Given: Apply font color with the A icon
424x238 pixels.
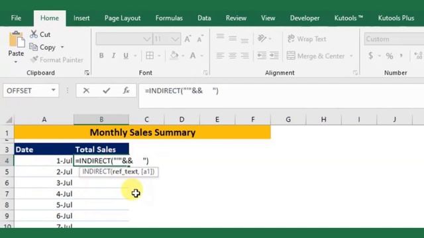Looking at the screenshot, I should click(193, 56).
